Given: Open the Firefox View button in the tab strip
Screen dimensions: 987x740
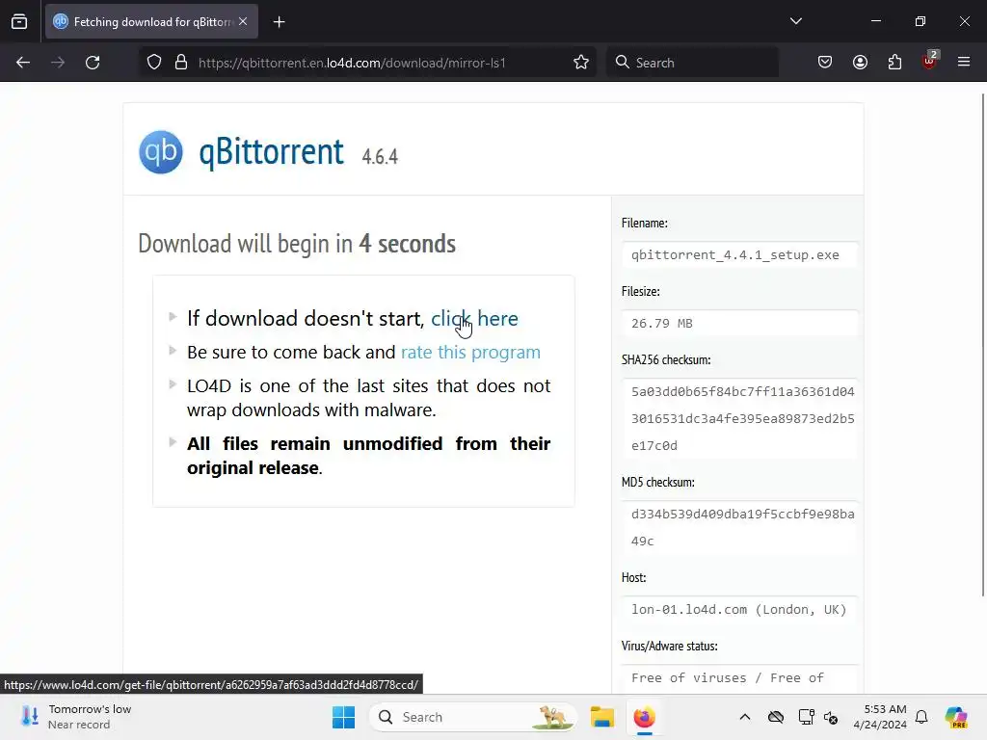Looking at the screenshot, I should click(19, 22).
